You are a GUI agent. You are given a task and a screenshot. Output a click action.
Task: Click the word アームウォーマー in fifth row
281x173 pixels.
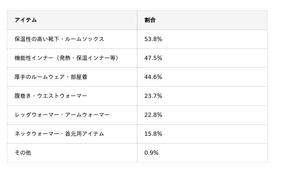87,115
